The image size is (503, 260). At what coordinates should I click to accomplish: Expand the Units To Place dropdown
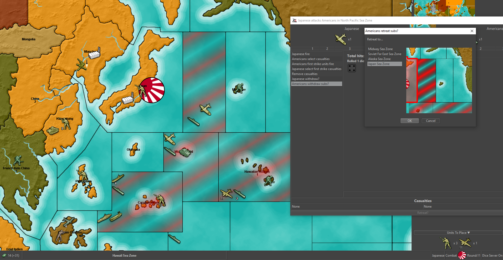pos(458,233)
